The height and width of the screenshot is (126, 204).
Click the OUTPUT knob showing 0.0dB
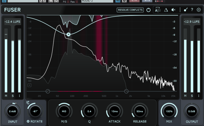coord(192,111)
